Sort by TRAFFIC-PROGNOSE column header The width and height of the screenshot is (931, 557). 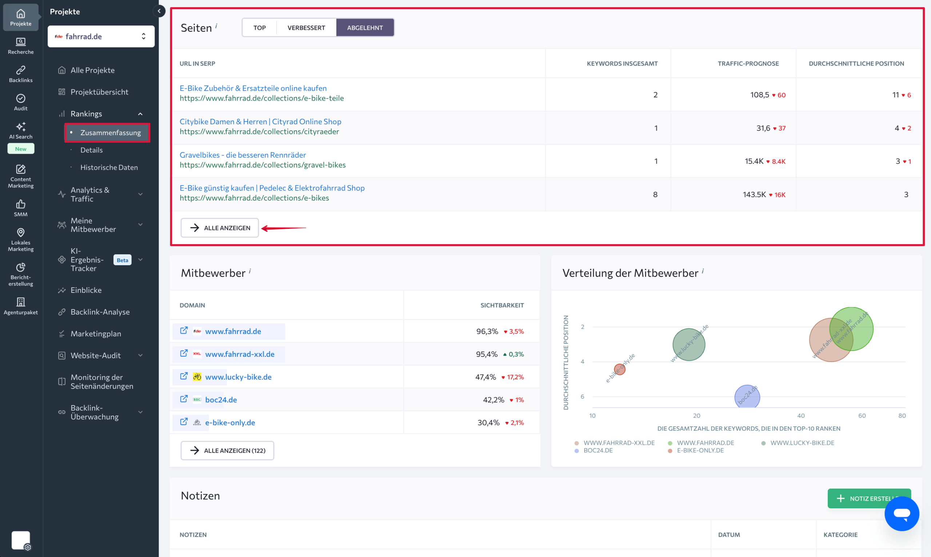(748, 64)
